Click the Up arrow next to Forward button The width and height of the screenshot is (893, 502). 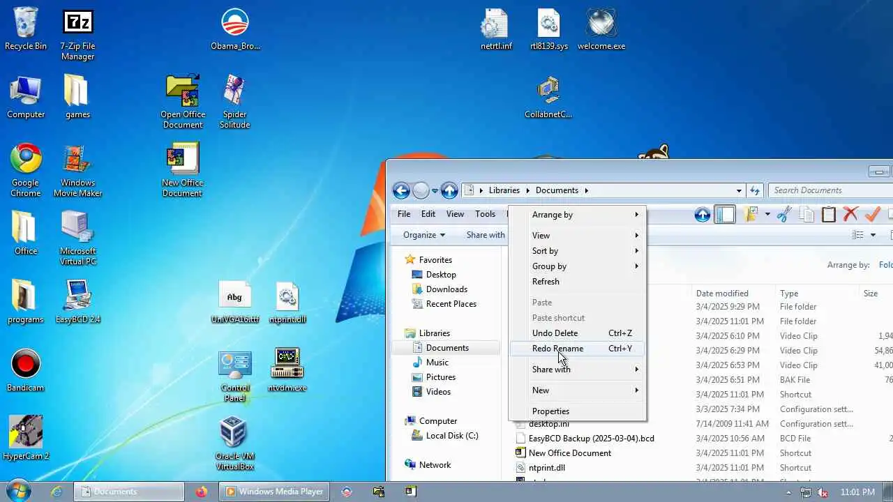click(449, 190)
